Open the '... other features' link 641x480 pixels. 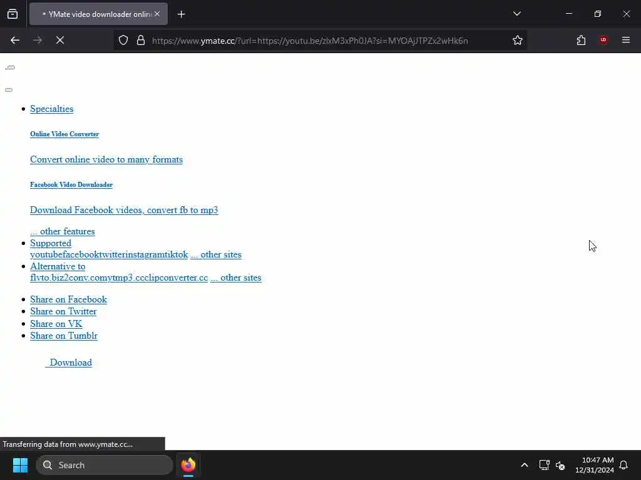point(63,231)
